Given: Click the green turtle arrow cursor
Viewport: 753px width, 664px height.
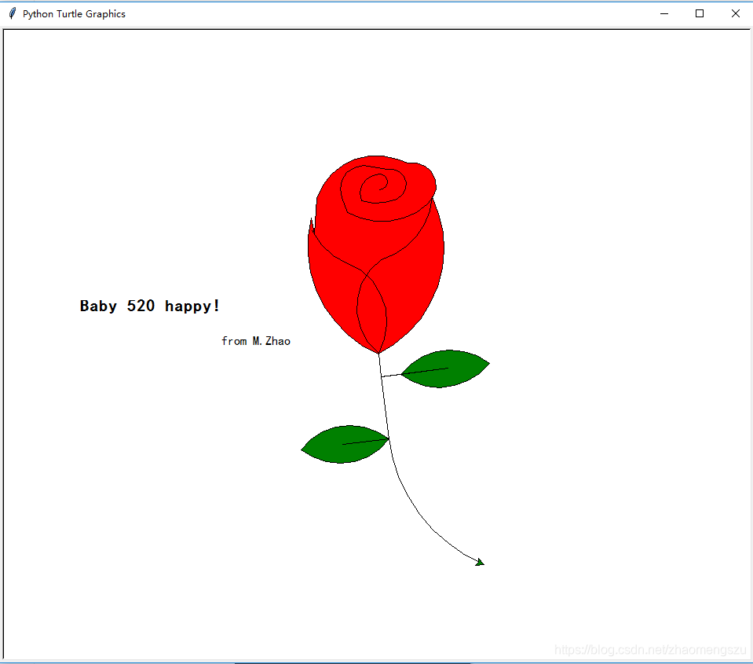Looking at the screenshot, I should (480, 562).
